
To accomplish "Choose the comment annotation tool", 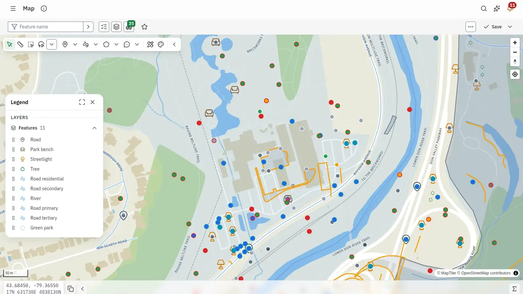I will coord(127,44).
